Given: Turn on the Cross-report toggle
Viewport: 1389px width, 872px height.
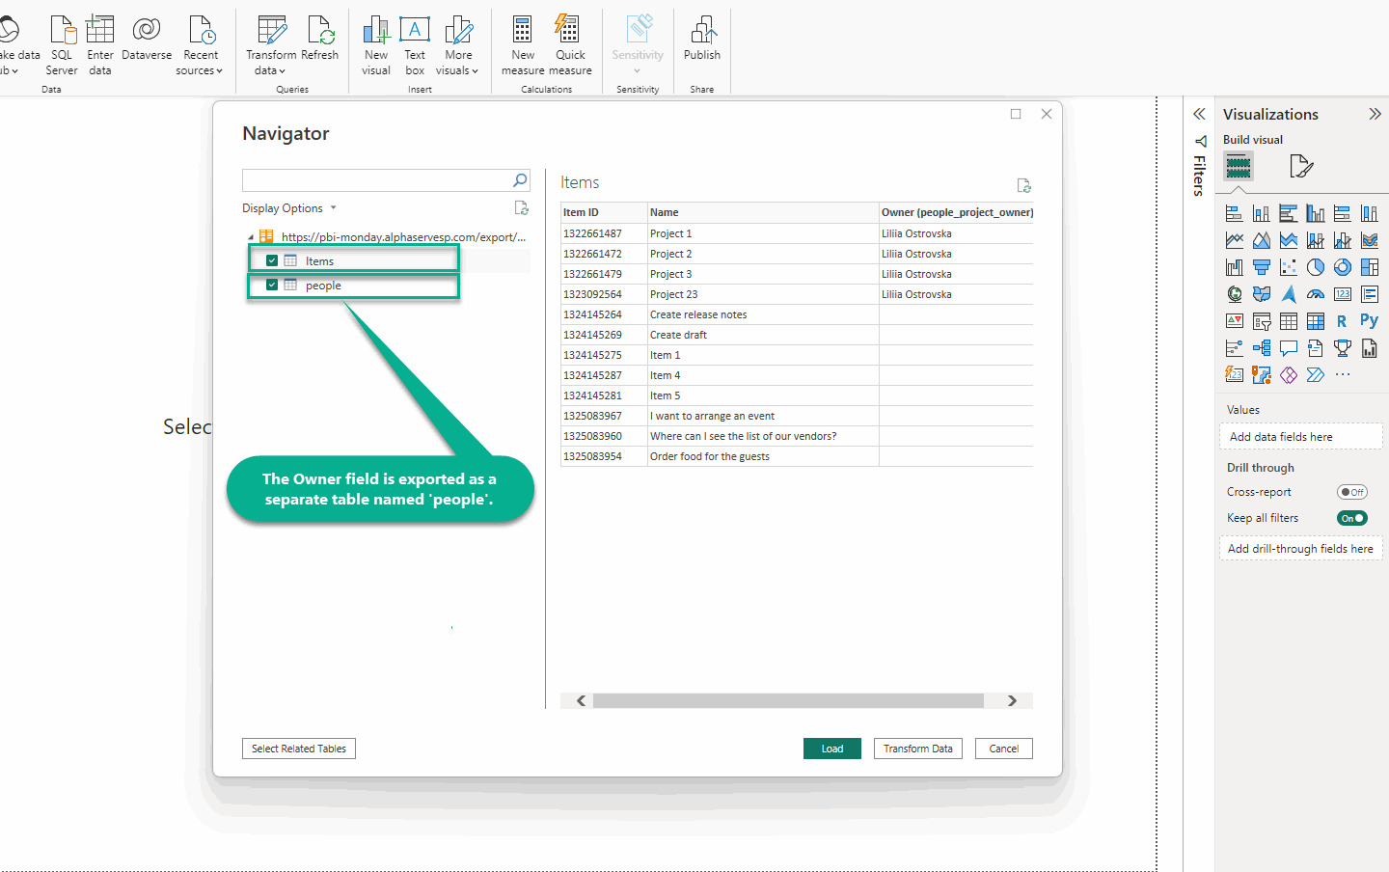Looking at the screenshot, I should pyautogui.click(x=1351, y=492).
